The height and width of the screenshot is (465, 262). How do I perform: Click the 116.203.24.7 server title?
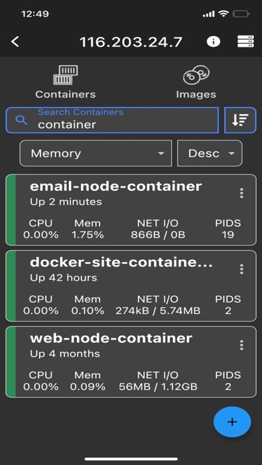click(131, 42)
